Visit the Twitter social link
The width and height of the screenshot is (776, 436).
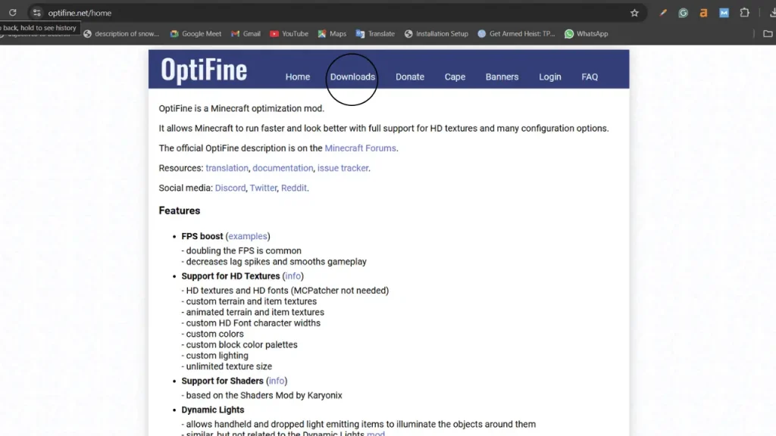point(263,188)
